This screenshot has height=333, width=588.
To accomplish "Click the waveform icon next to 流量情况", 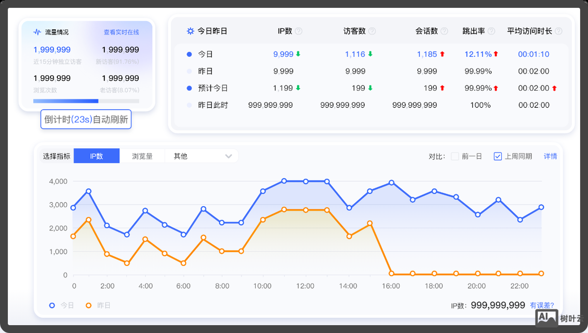I will click(x=37, y=31).
